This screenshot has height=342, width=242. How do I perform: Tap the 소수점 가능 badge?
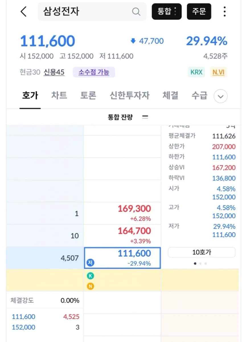pyautogui.click(x=94, y=72)
